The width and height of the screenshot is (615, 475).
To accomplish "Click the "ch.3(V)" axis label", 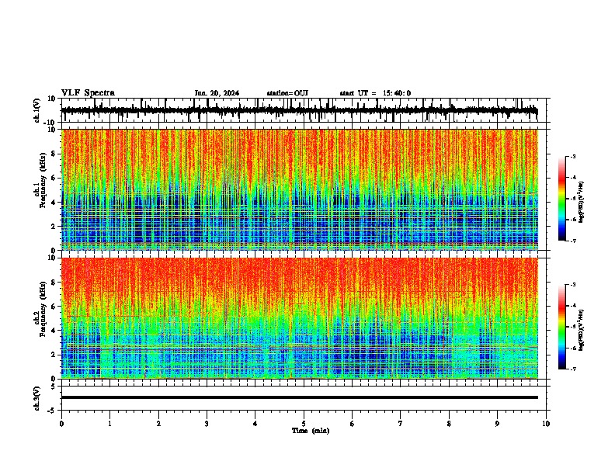I will point(36,398).
